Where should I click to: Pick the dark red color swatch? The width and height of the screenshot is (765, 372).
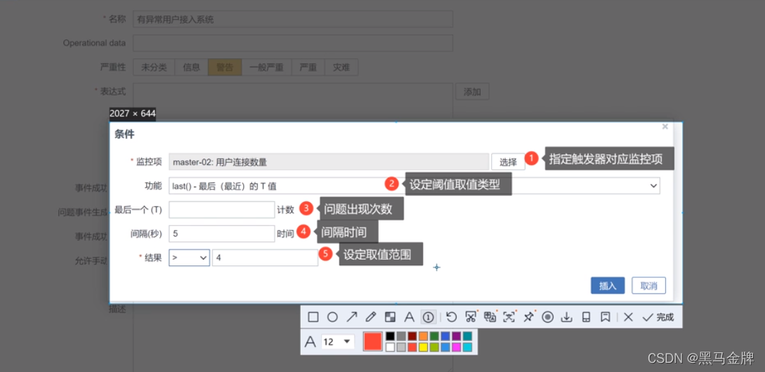pyautogui.click(x=412, y=336)
